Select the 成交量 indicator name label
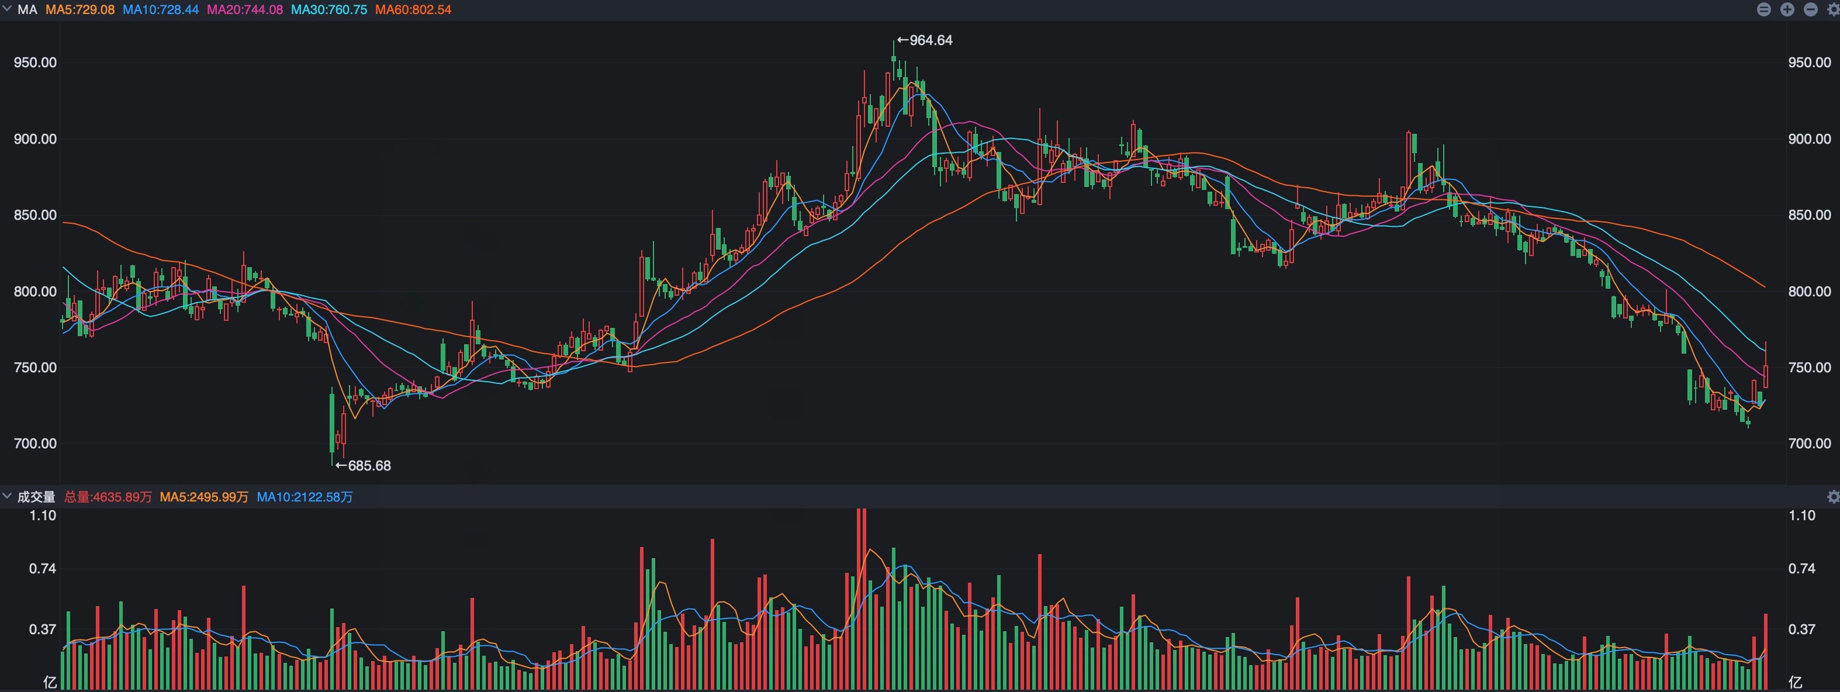The image size is (1840, 692). click(x=36, y=496)
